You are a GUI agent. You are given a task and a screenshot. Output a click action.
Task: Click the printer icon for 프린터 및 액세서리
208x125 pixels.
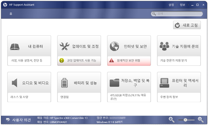point(164,83)
